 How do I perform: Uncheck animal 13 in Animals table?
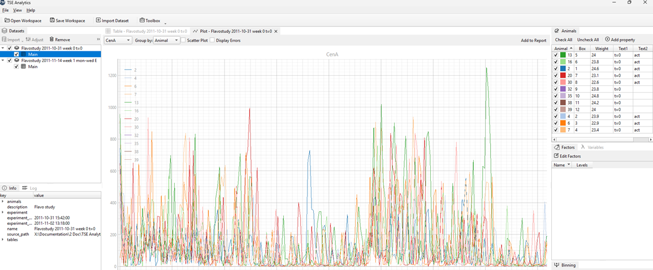(556, 55)
